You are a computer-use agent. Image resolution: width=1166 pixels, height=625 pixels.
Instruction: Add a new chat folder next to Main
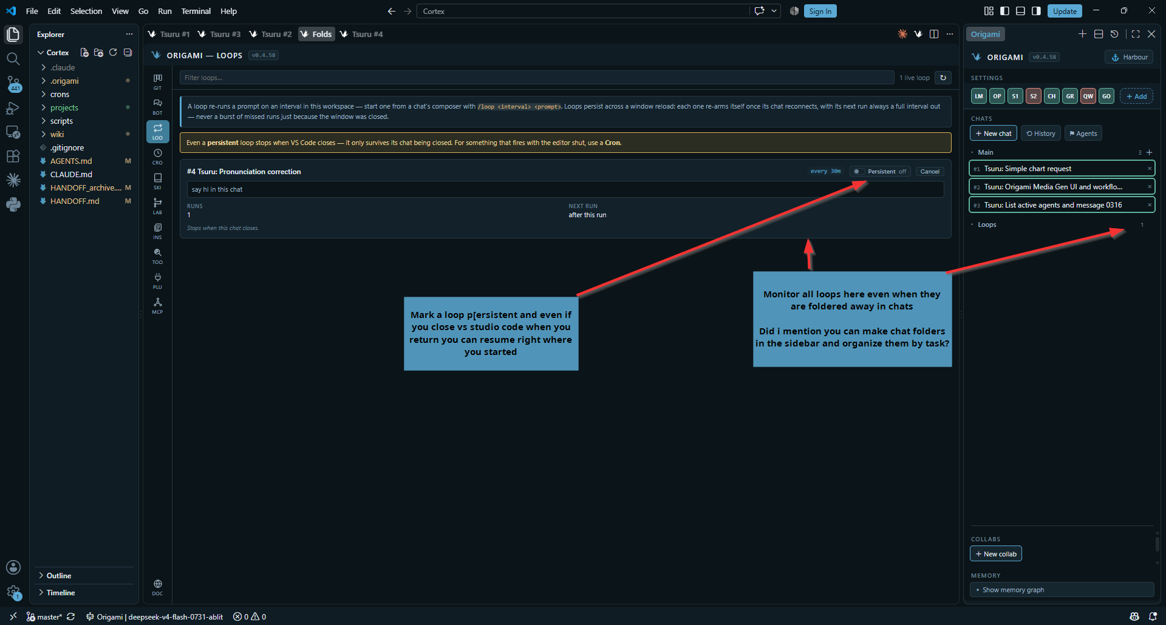pos(1149,152)
